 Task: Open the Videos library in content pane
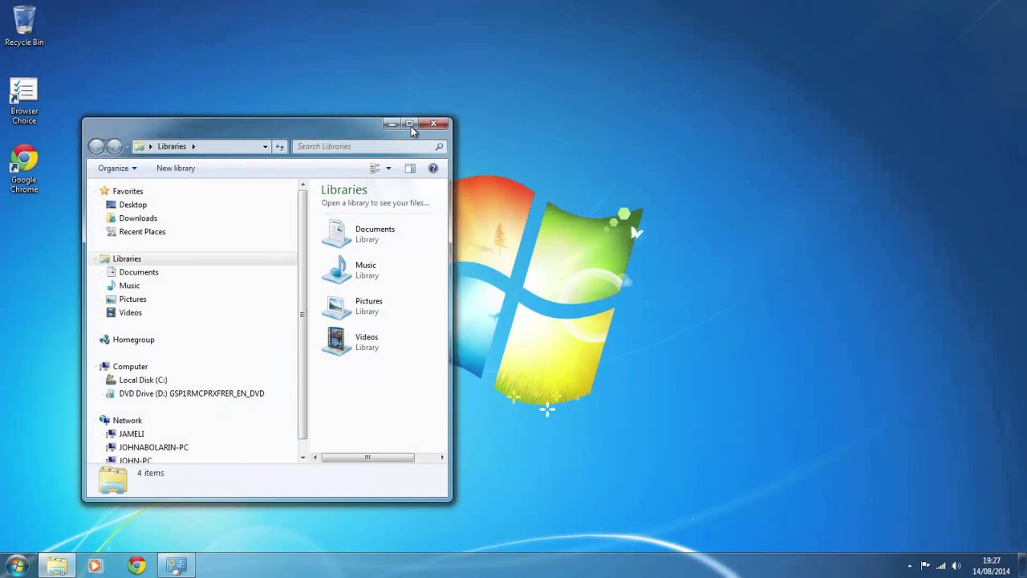pyautogui.click(x=351, y=342)
